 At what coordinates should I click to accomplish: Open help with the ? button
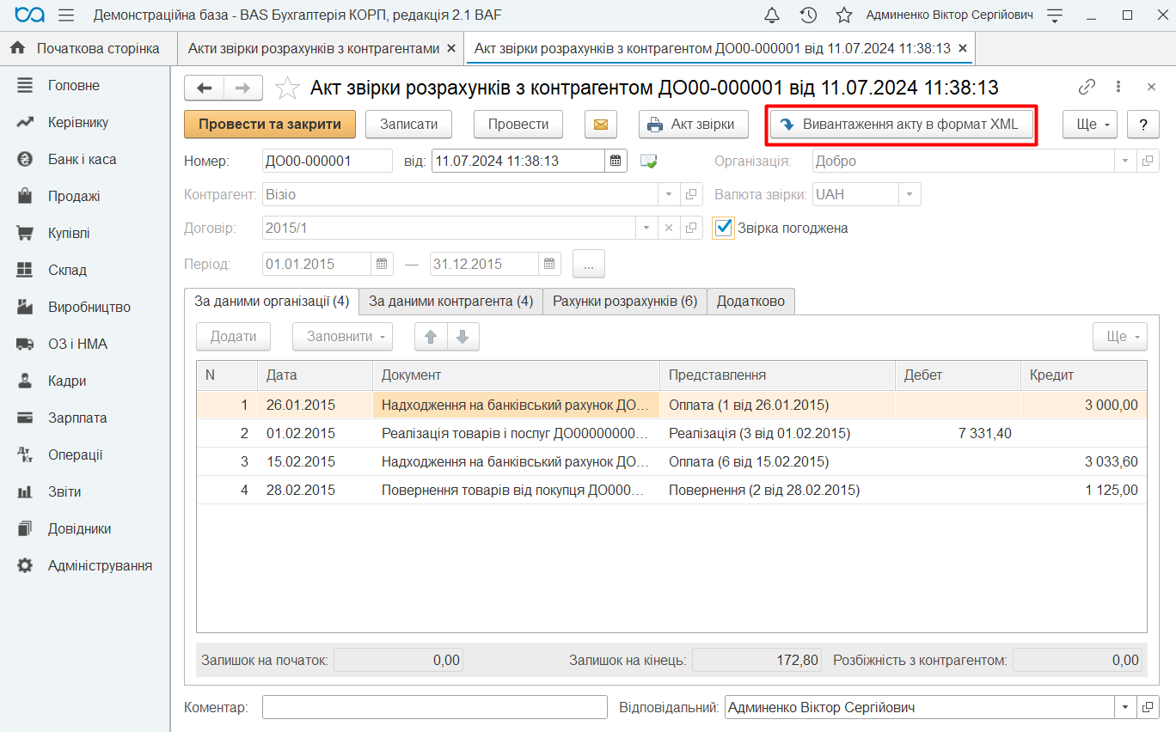1143,125
